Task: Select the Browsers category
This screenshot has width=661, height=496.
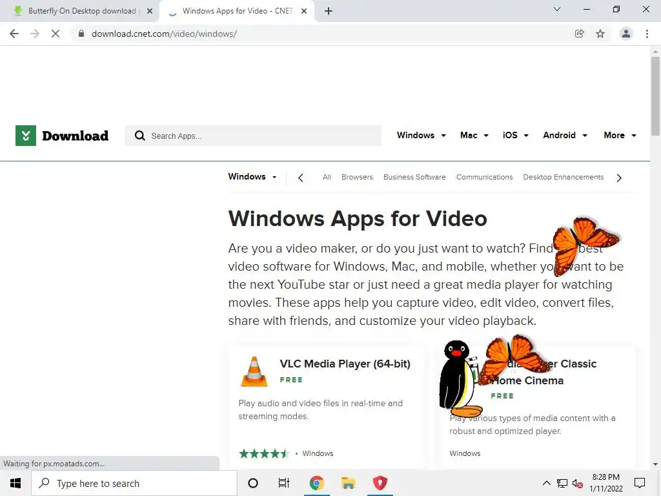Action: coord(357,177)
